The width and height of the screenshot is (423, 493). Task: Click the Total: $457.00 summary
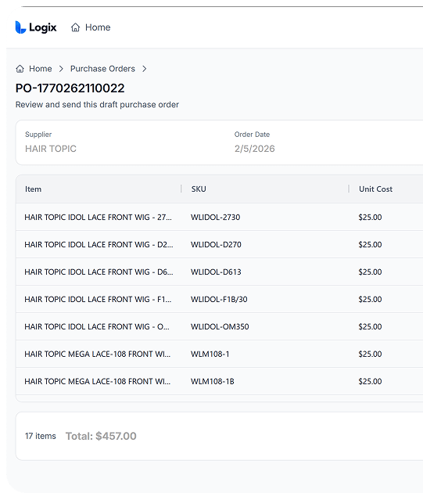(x=101, y=436)
